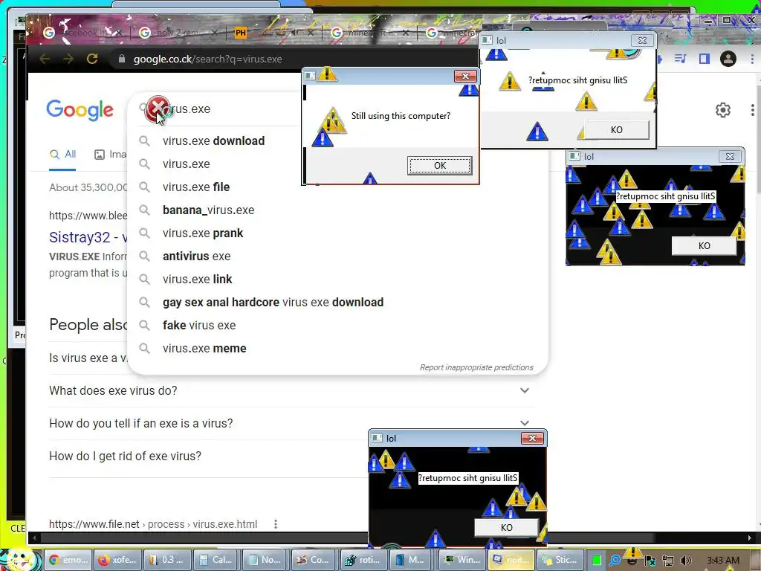Open the Calculator taskbar item
This screenshot has width=761, height=571.
tap(216, 559)
